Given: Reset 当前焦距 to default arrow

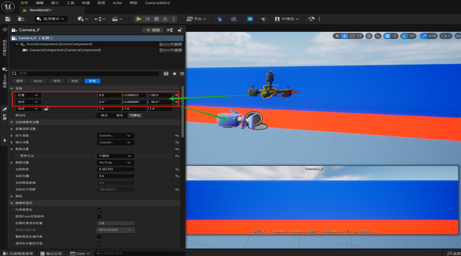Looking at the screenshot, I should (177, 169).
